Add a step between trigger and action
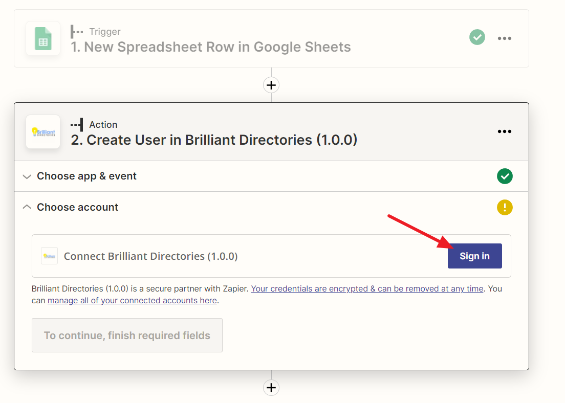Image resolution: width=565 pixels, height=403 pixels. click(271, 85)
